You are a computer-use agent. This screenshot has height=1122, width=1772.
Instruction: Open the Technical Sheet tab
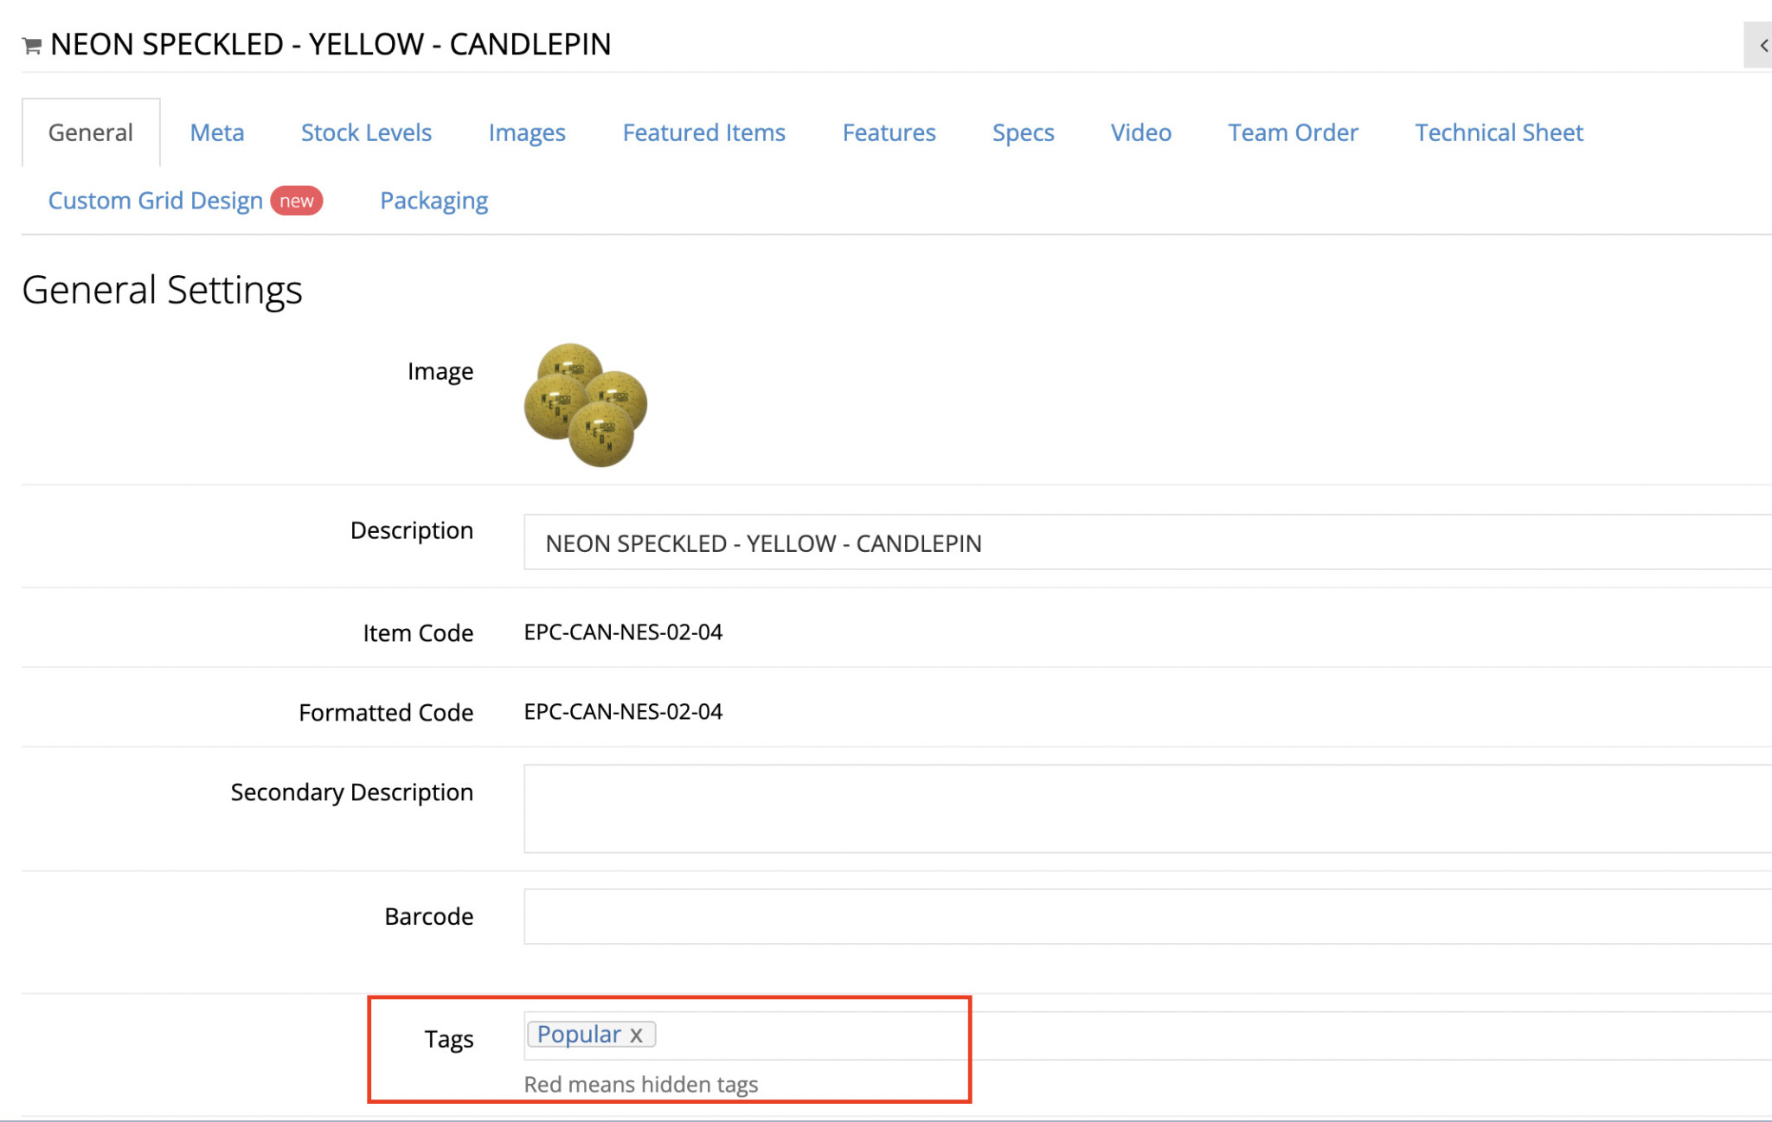click(x=1499, y=131)
